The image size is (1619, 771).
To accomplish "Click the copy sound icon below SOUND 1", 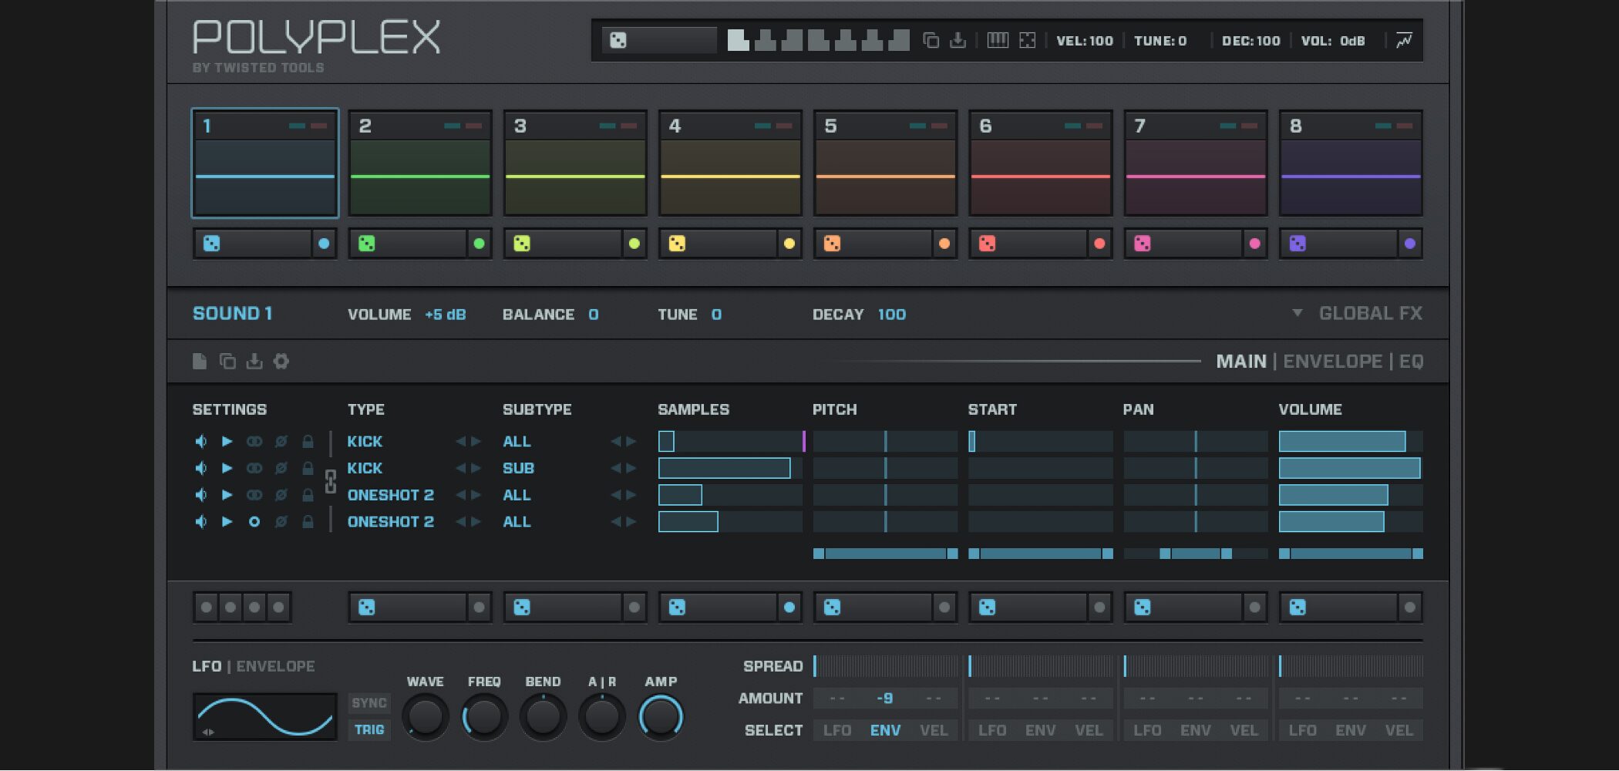I will 227,361.
